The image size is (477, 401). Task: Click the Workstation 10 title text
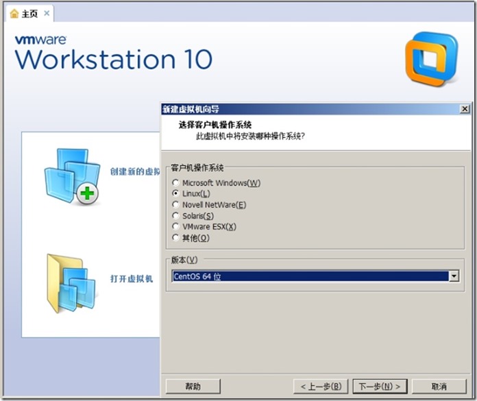pyautogui.click(x=114, y=60)
